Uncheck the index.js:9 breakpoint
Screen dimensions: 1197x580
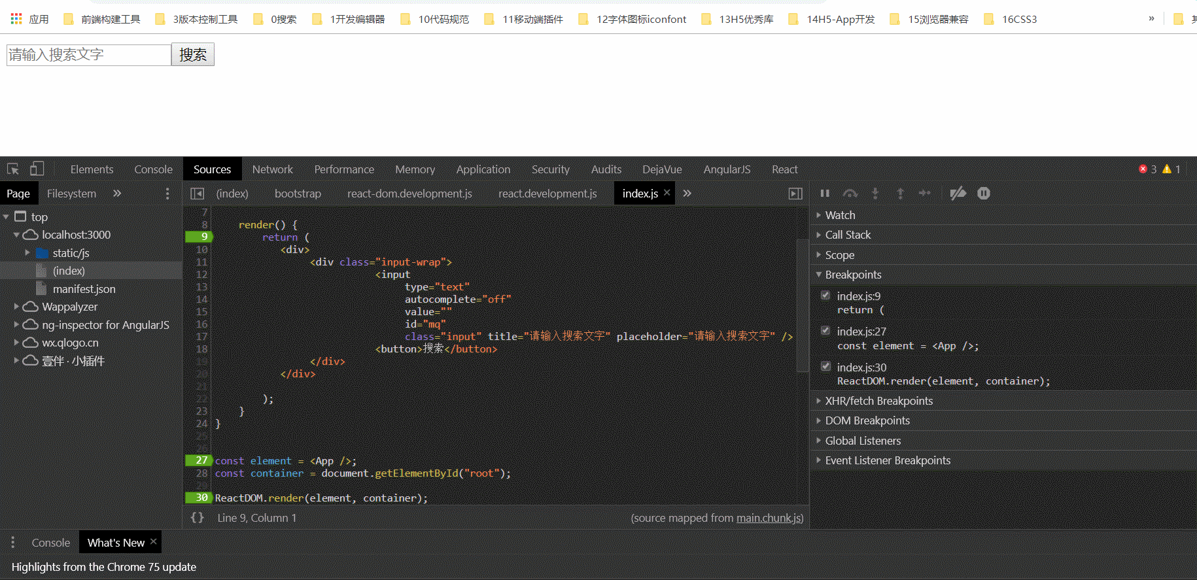coord(825,296)
